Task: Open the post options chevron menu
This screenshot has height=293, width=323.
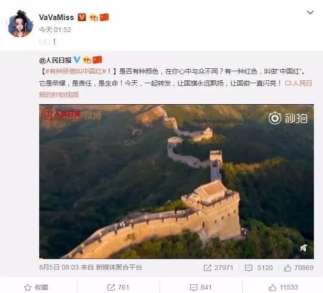Action: click(310, 12)
